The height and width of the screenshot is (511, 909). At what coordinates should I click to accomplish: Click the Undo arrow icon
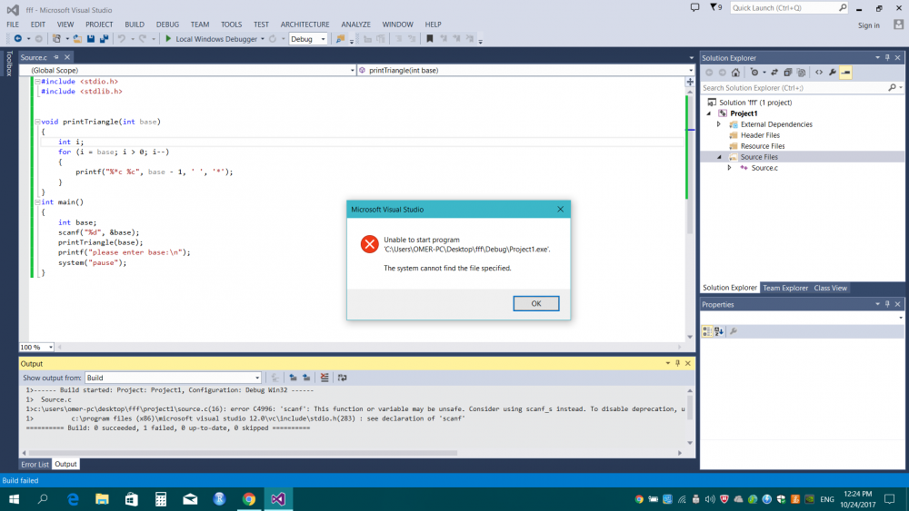(x=122, y=39)
